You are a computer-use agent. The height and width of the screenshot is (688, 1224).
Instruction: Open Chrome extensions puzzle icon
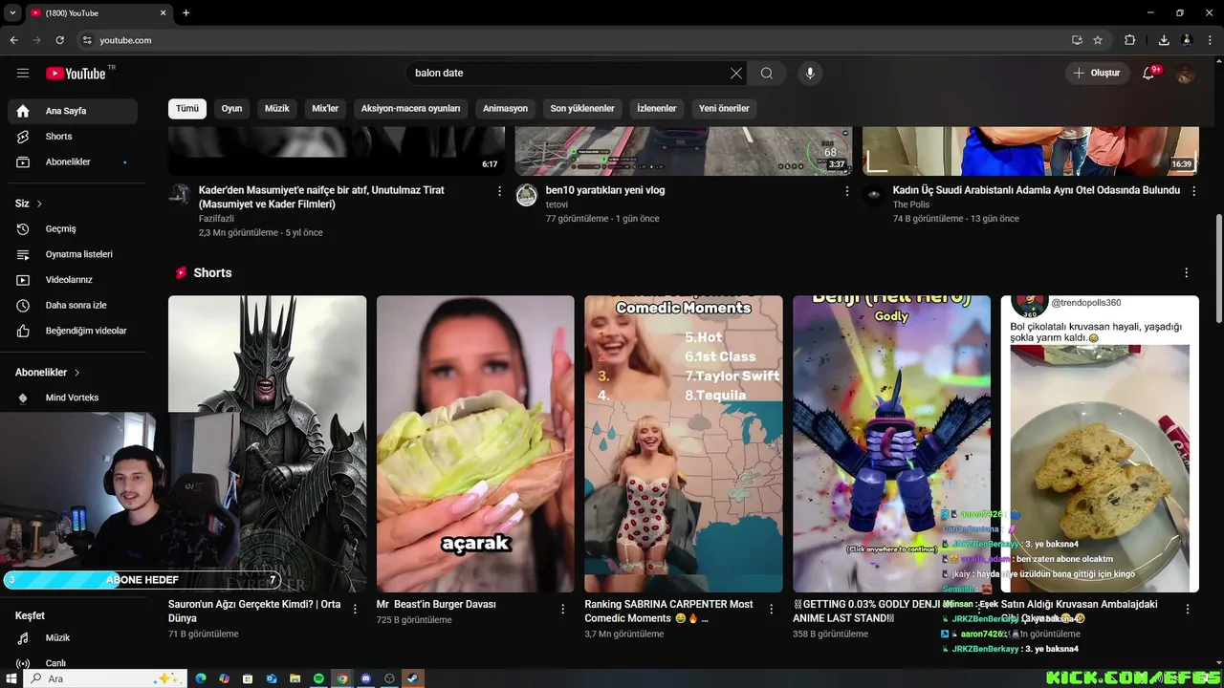1130,40
